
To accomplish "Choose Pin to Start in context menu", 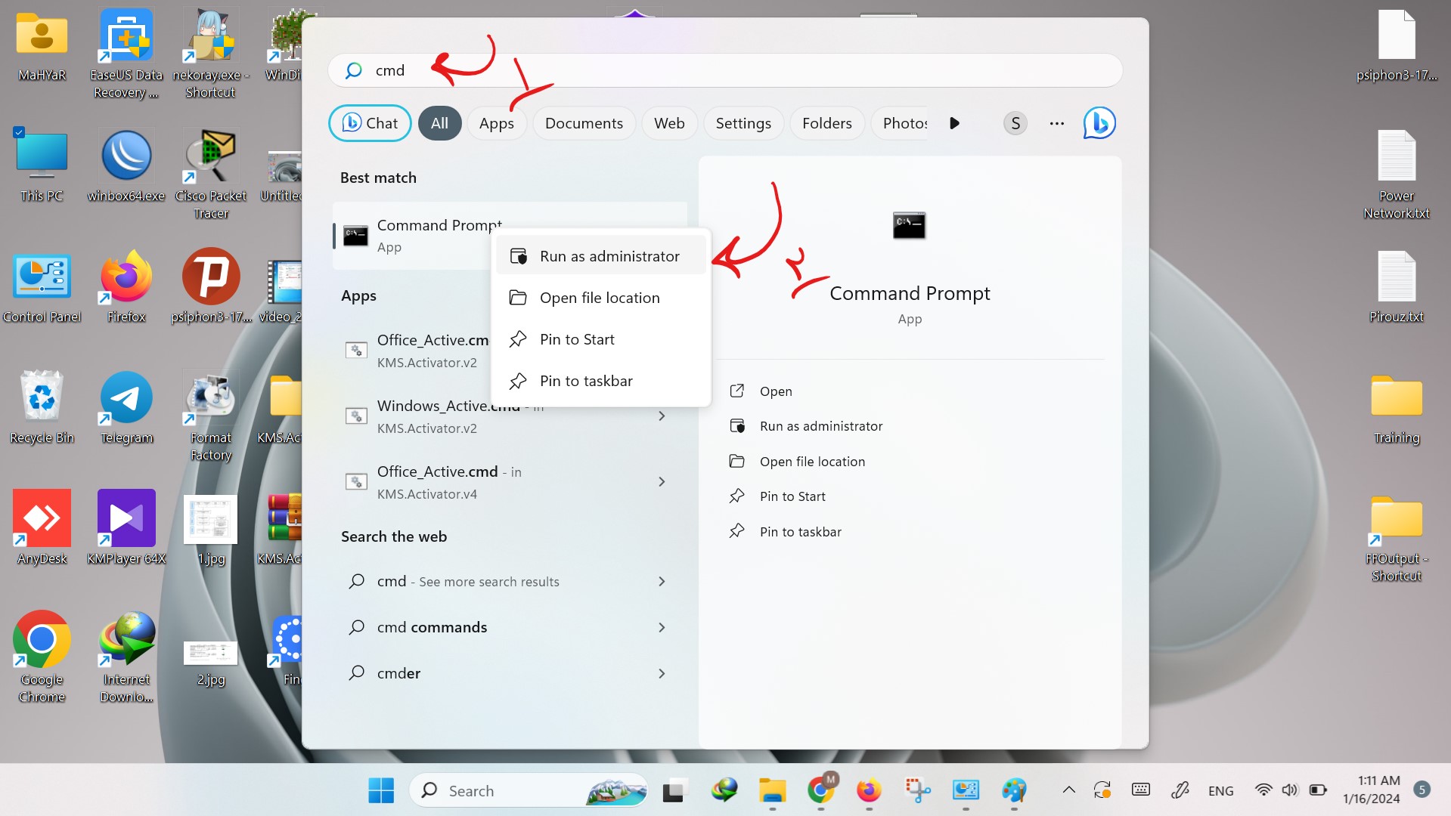I will point(601,339).
